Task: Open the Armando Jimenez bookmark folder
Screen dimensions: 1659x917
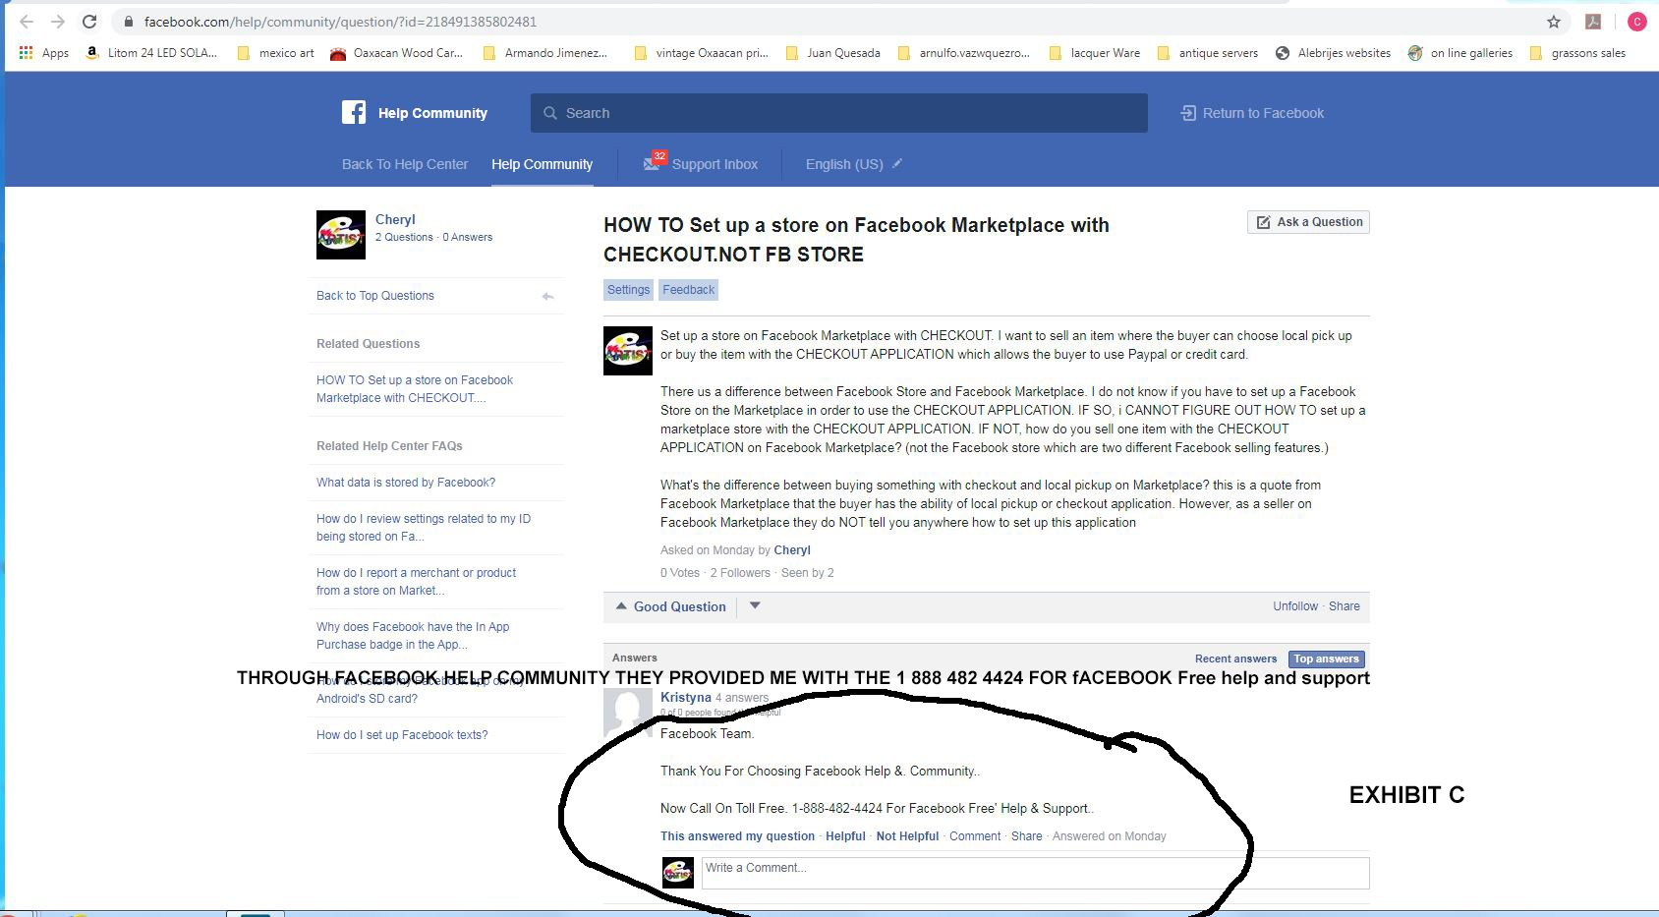Action: pos(545,53)
